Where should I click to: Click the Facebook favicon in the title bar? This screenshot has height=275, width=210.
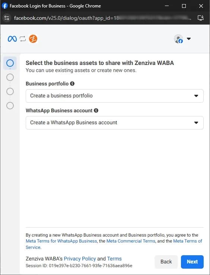click(x=5, y=6)
